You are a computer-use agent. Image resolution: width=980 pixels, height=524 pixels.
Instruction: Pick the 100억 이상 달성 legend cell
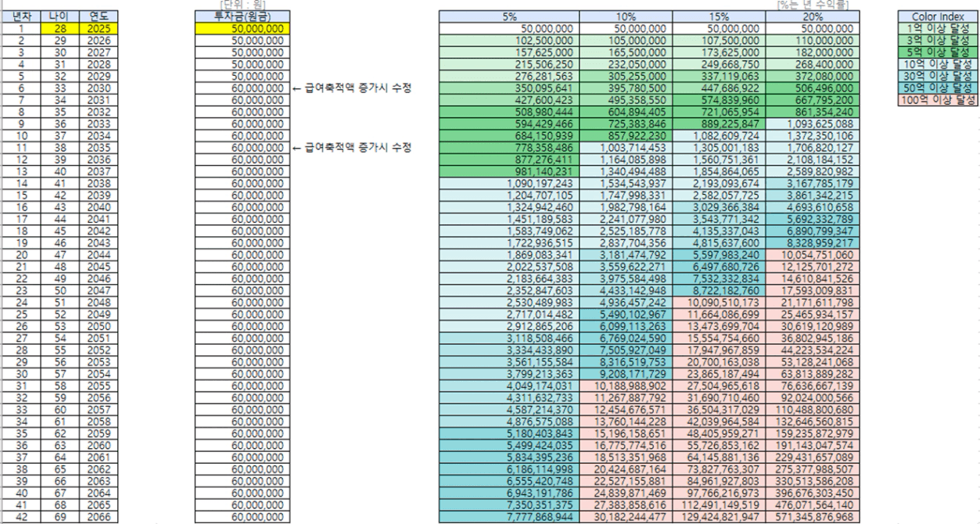pos(938,99)
